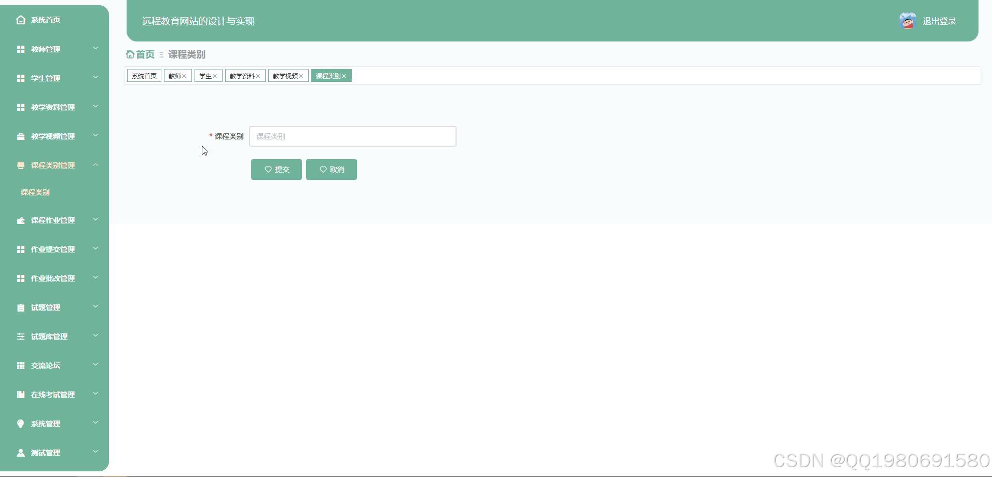Image resolution: width=992 pixels, height=477 pixels.
Task: Expand the 测试管理 menu chevron
Action: [x=95, y=452]
